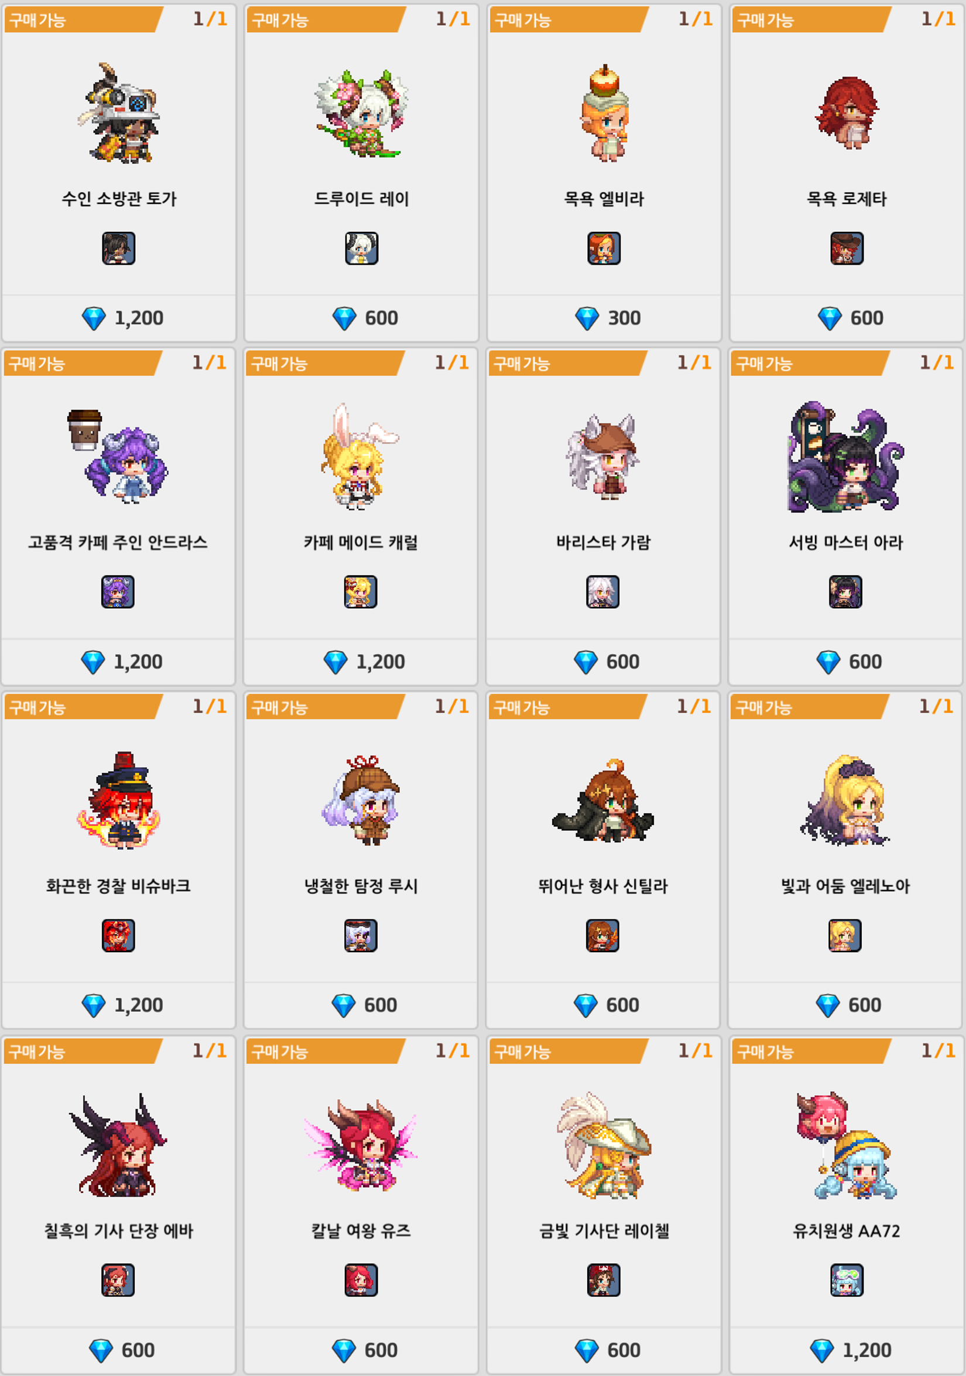Select the 화끈한 경찰 비슈바크 costume sprite

(119, 800)
